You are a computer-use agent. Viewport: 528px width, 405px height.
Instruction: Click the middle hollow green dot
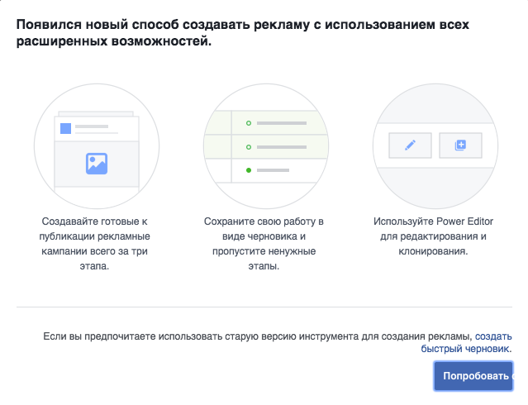248,147
